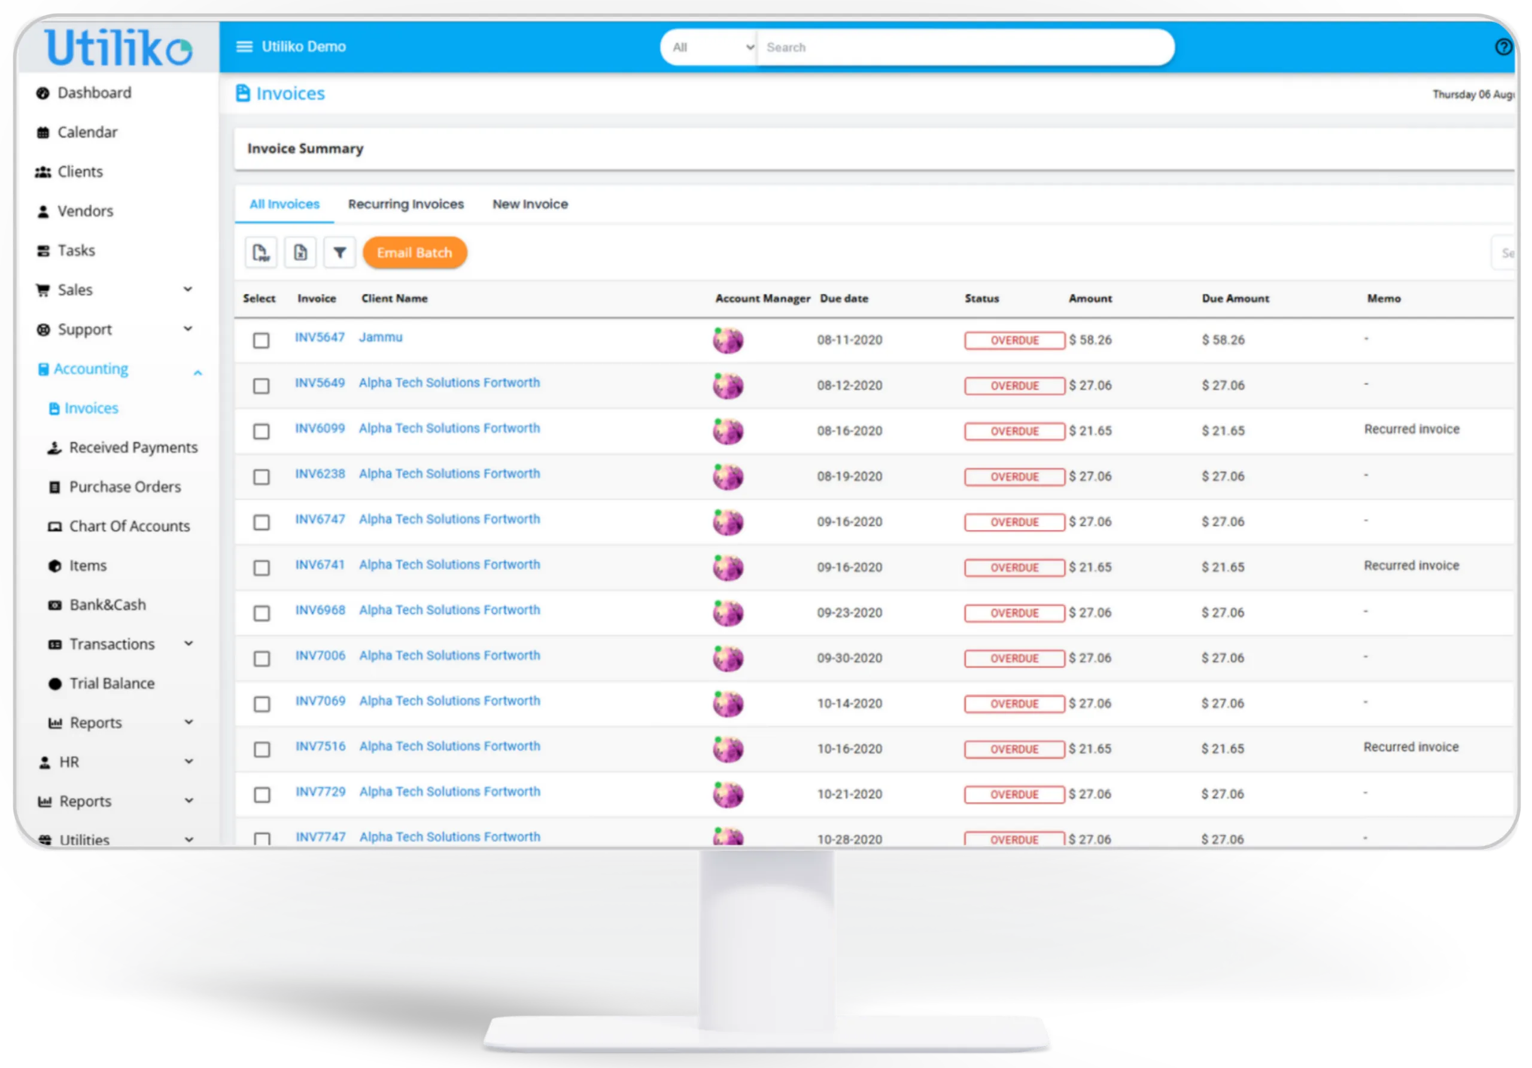Click the Calendar icon in sidebar

[43, 133]
